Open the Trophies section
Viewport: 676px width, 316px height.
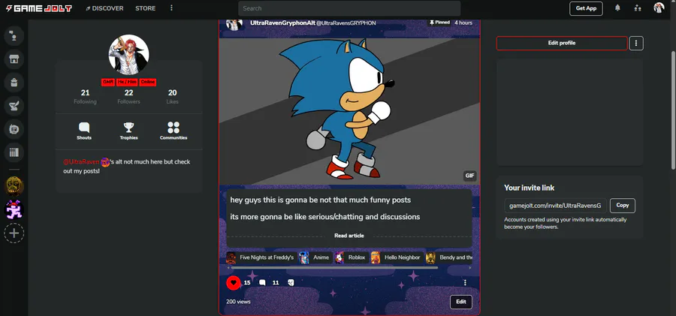tap(129, 131)
